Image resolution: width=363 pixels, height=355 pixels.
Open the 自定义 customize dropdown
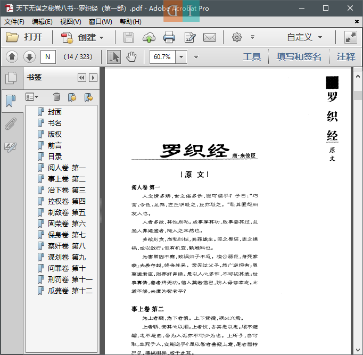pyautogui.click(x=304, y=37)
